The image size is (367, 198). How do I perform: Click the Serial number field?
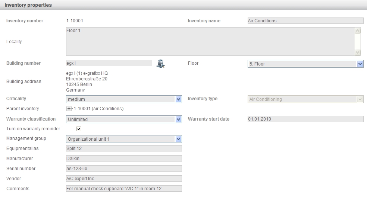124,168
